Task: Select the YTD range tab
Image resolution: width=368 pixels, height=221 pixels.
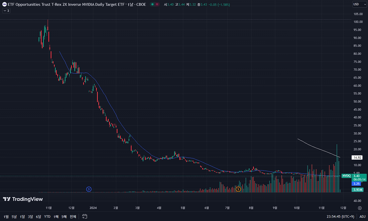Action: click(47, 216)
